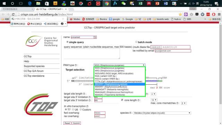Click the Submit button
Viewport: 222px width, 125px height.
(76, 123)
